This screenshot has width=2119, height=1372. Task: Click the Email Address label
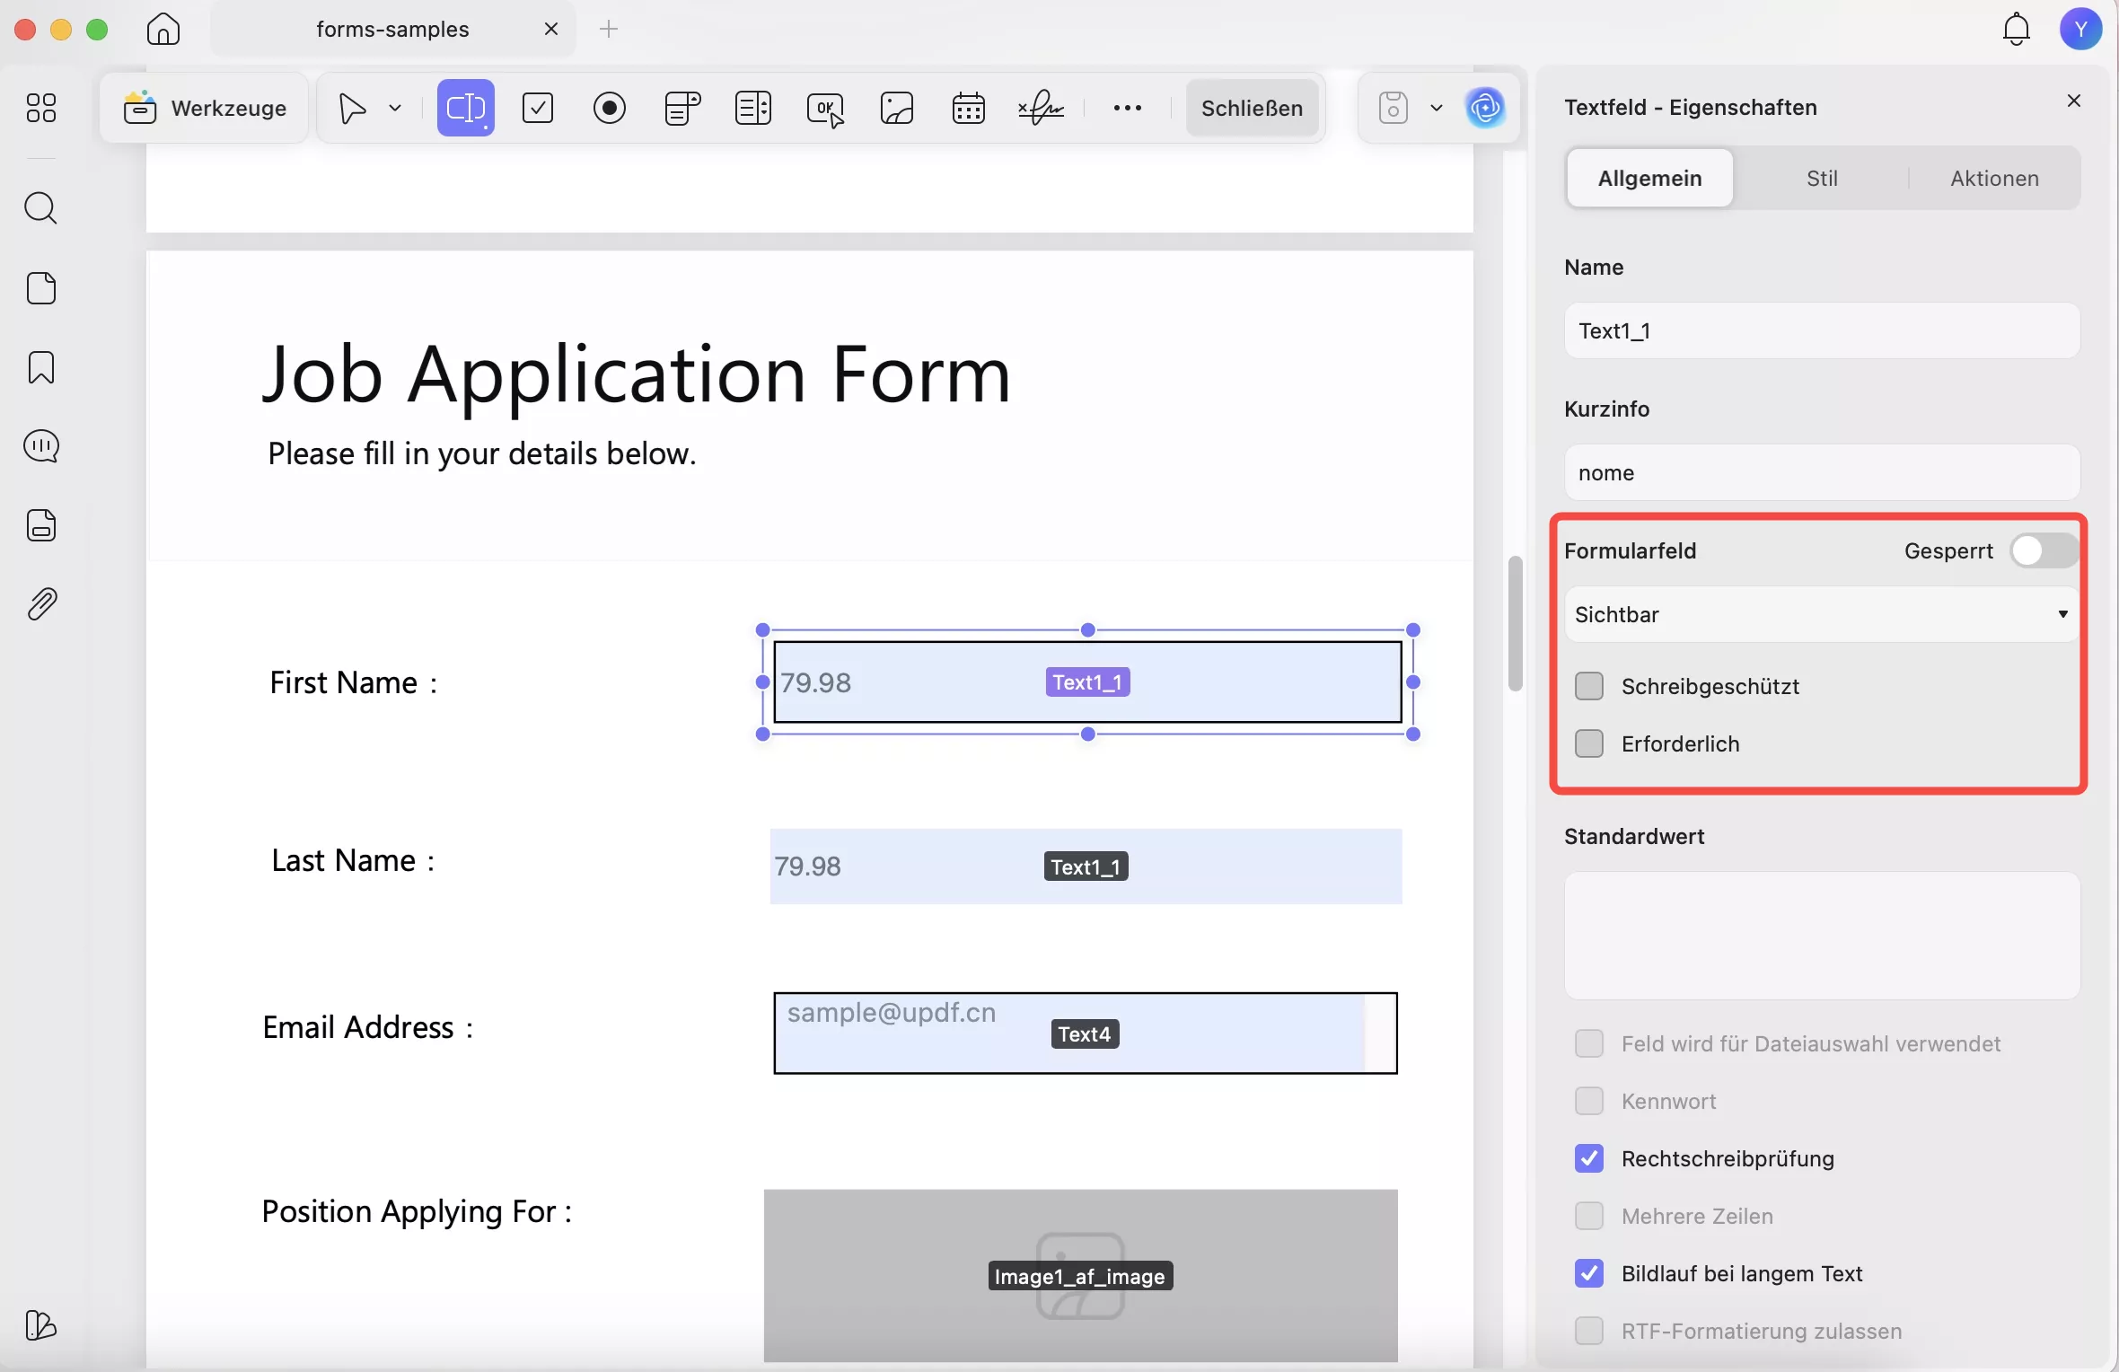tap(367, 1027)
